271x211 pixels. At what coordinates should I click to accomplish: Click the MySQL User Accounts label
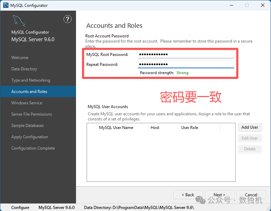[108, 107]
